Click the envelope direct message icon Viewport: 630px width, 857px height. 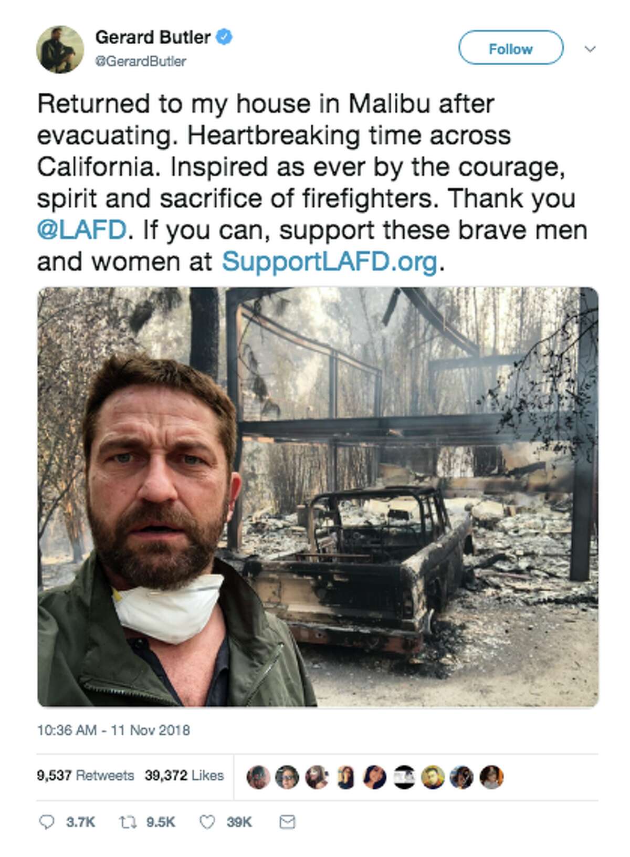click(287, 822)
